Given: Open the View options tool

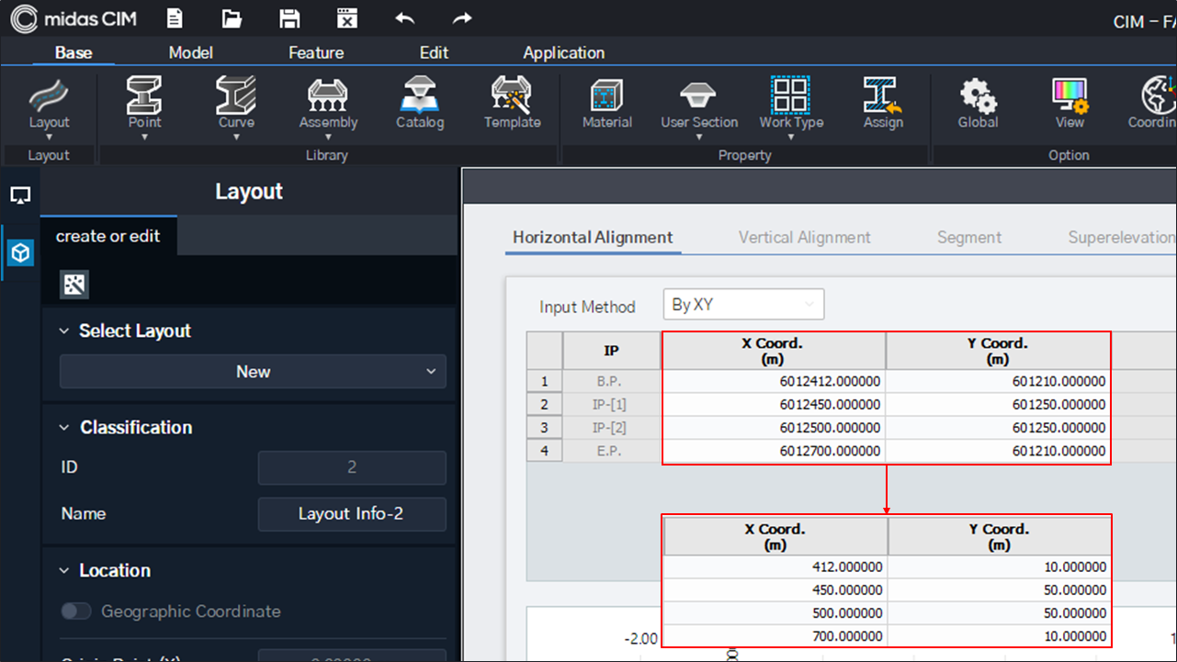Looking at the screenshot, I should tap(1069, 103).
